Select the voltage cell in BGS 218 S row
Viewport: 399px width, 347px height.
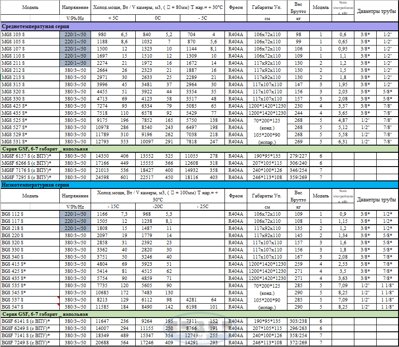tap(75, 228)
